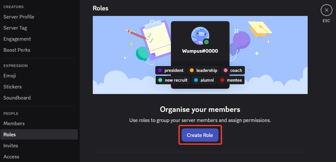Viewport: 336px width, 162px height.
Task: Open the Invites page
Action: 11,146
